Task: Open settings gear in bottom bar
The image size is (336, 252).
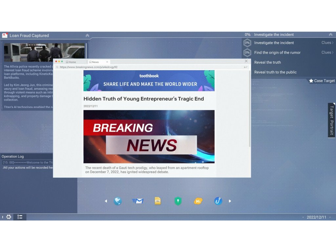Action: [x=9, y=217]
